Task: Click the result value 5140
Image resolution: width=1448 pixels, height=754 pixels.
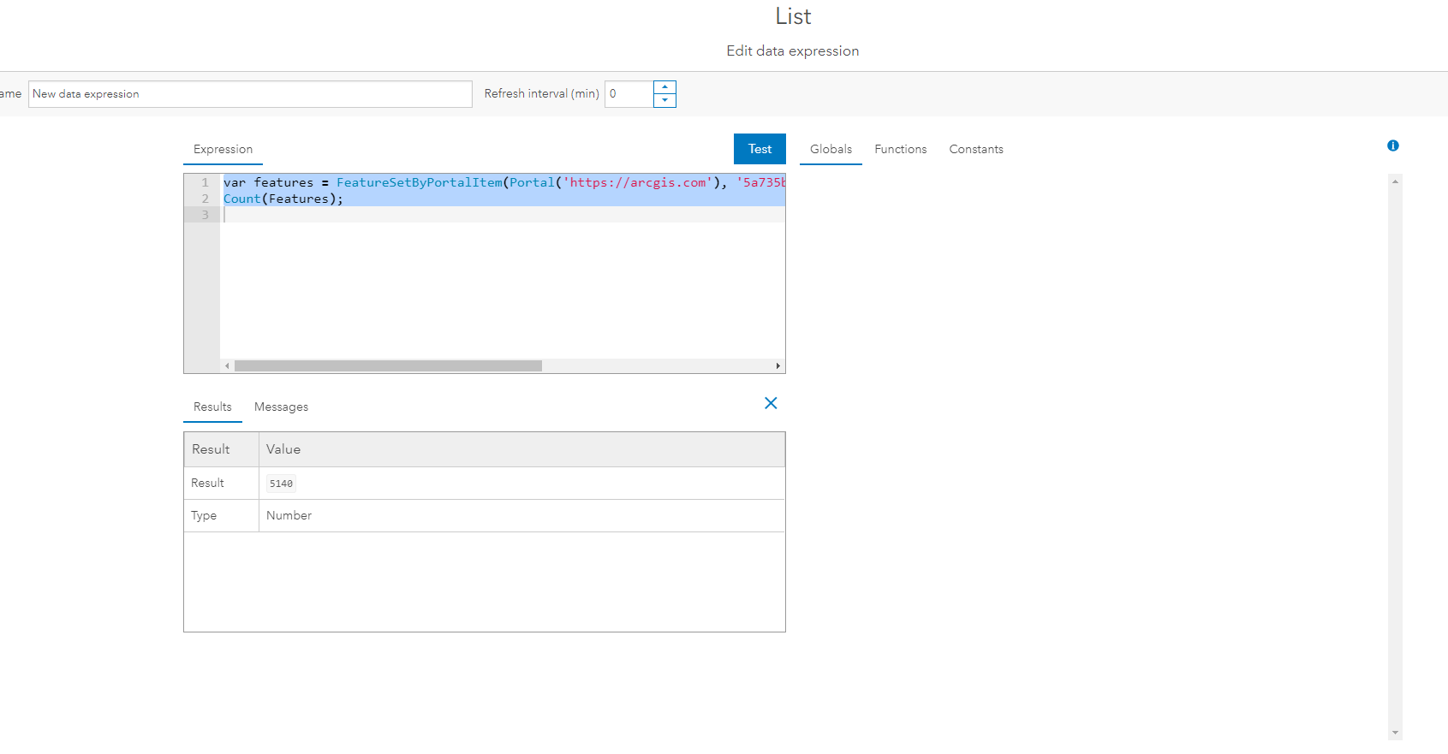Action: click(x=281, y=484)
